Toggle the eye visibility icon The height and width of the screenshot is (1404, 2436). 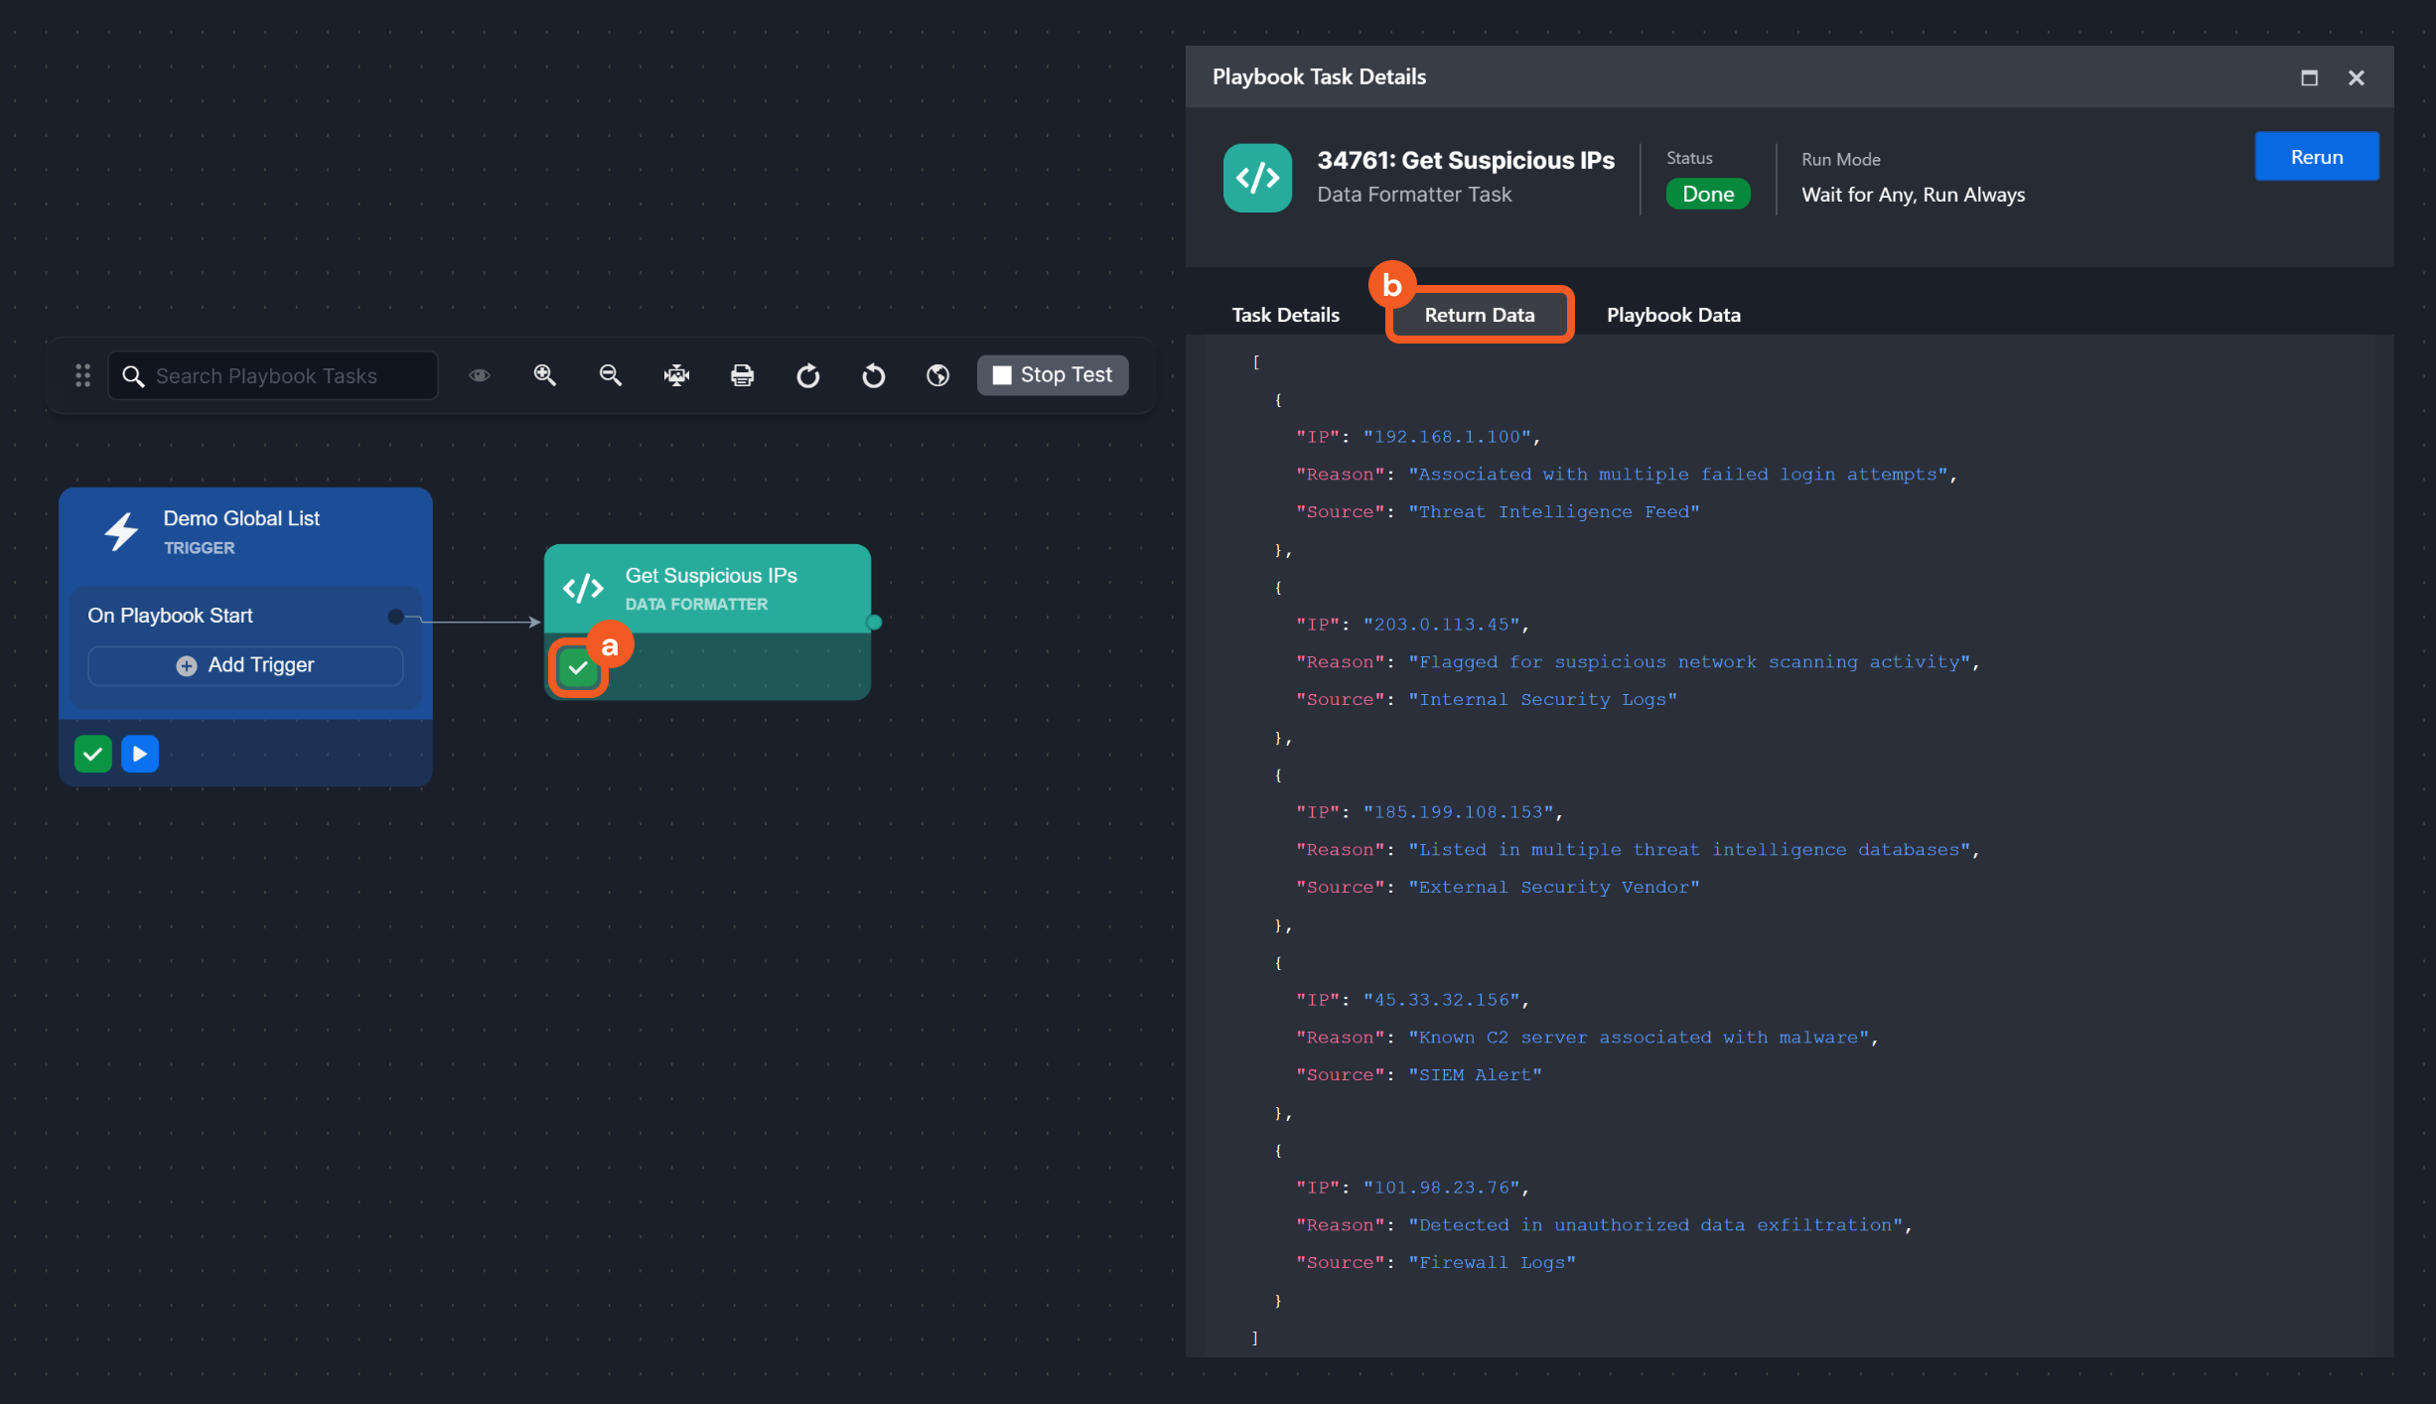(480, 375)
